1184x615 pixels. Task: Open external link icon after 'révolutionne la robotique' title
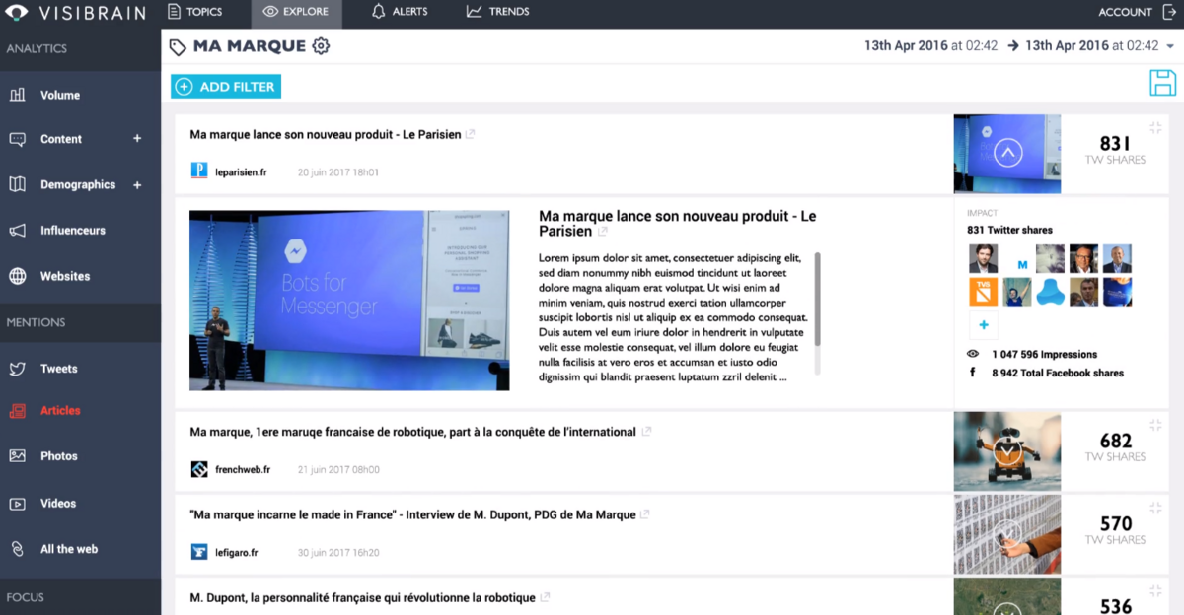click(x=545, y=597)
